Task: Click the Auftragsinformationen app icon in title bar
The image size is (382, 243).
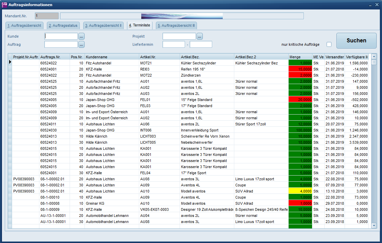Action: pyautogui.click(x=4, y=5)
